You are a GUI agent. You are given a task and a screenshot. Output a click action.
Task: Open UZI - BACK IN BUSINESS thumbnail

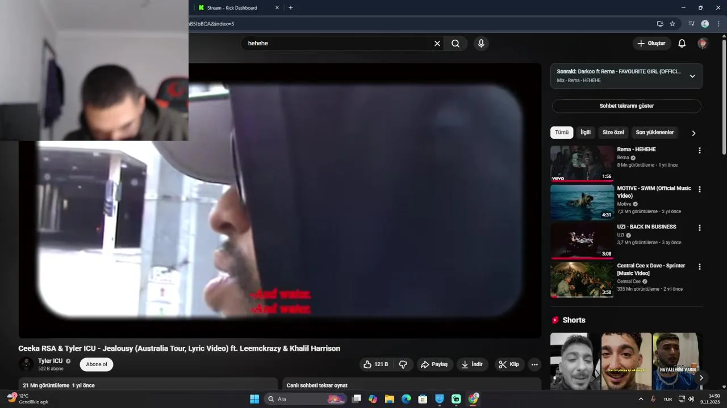[582, 241]
